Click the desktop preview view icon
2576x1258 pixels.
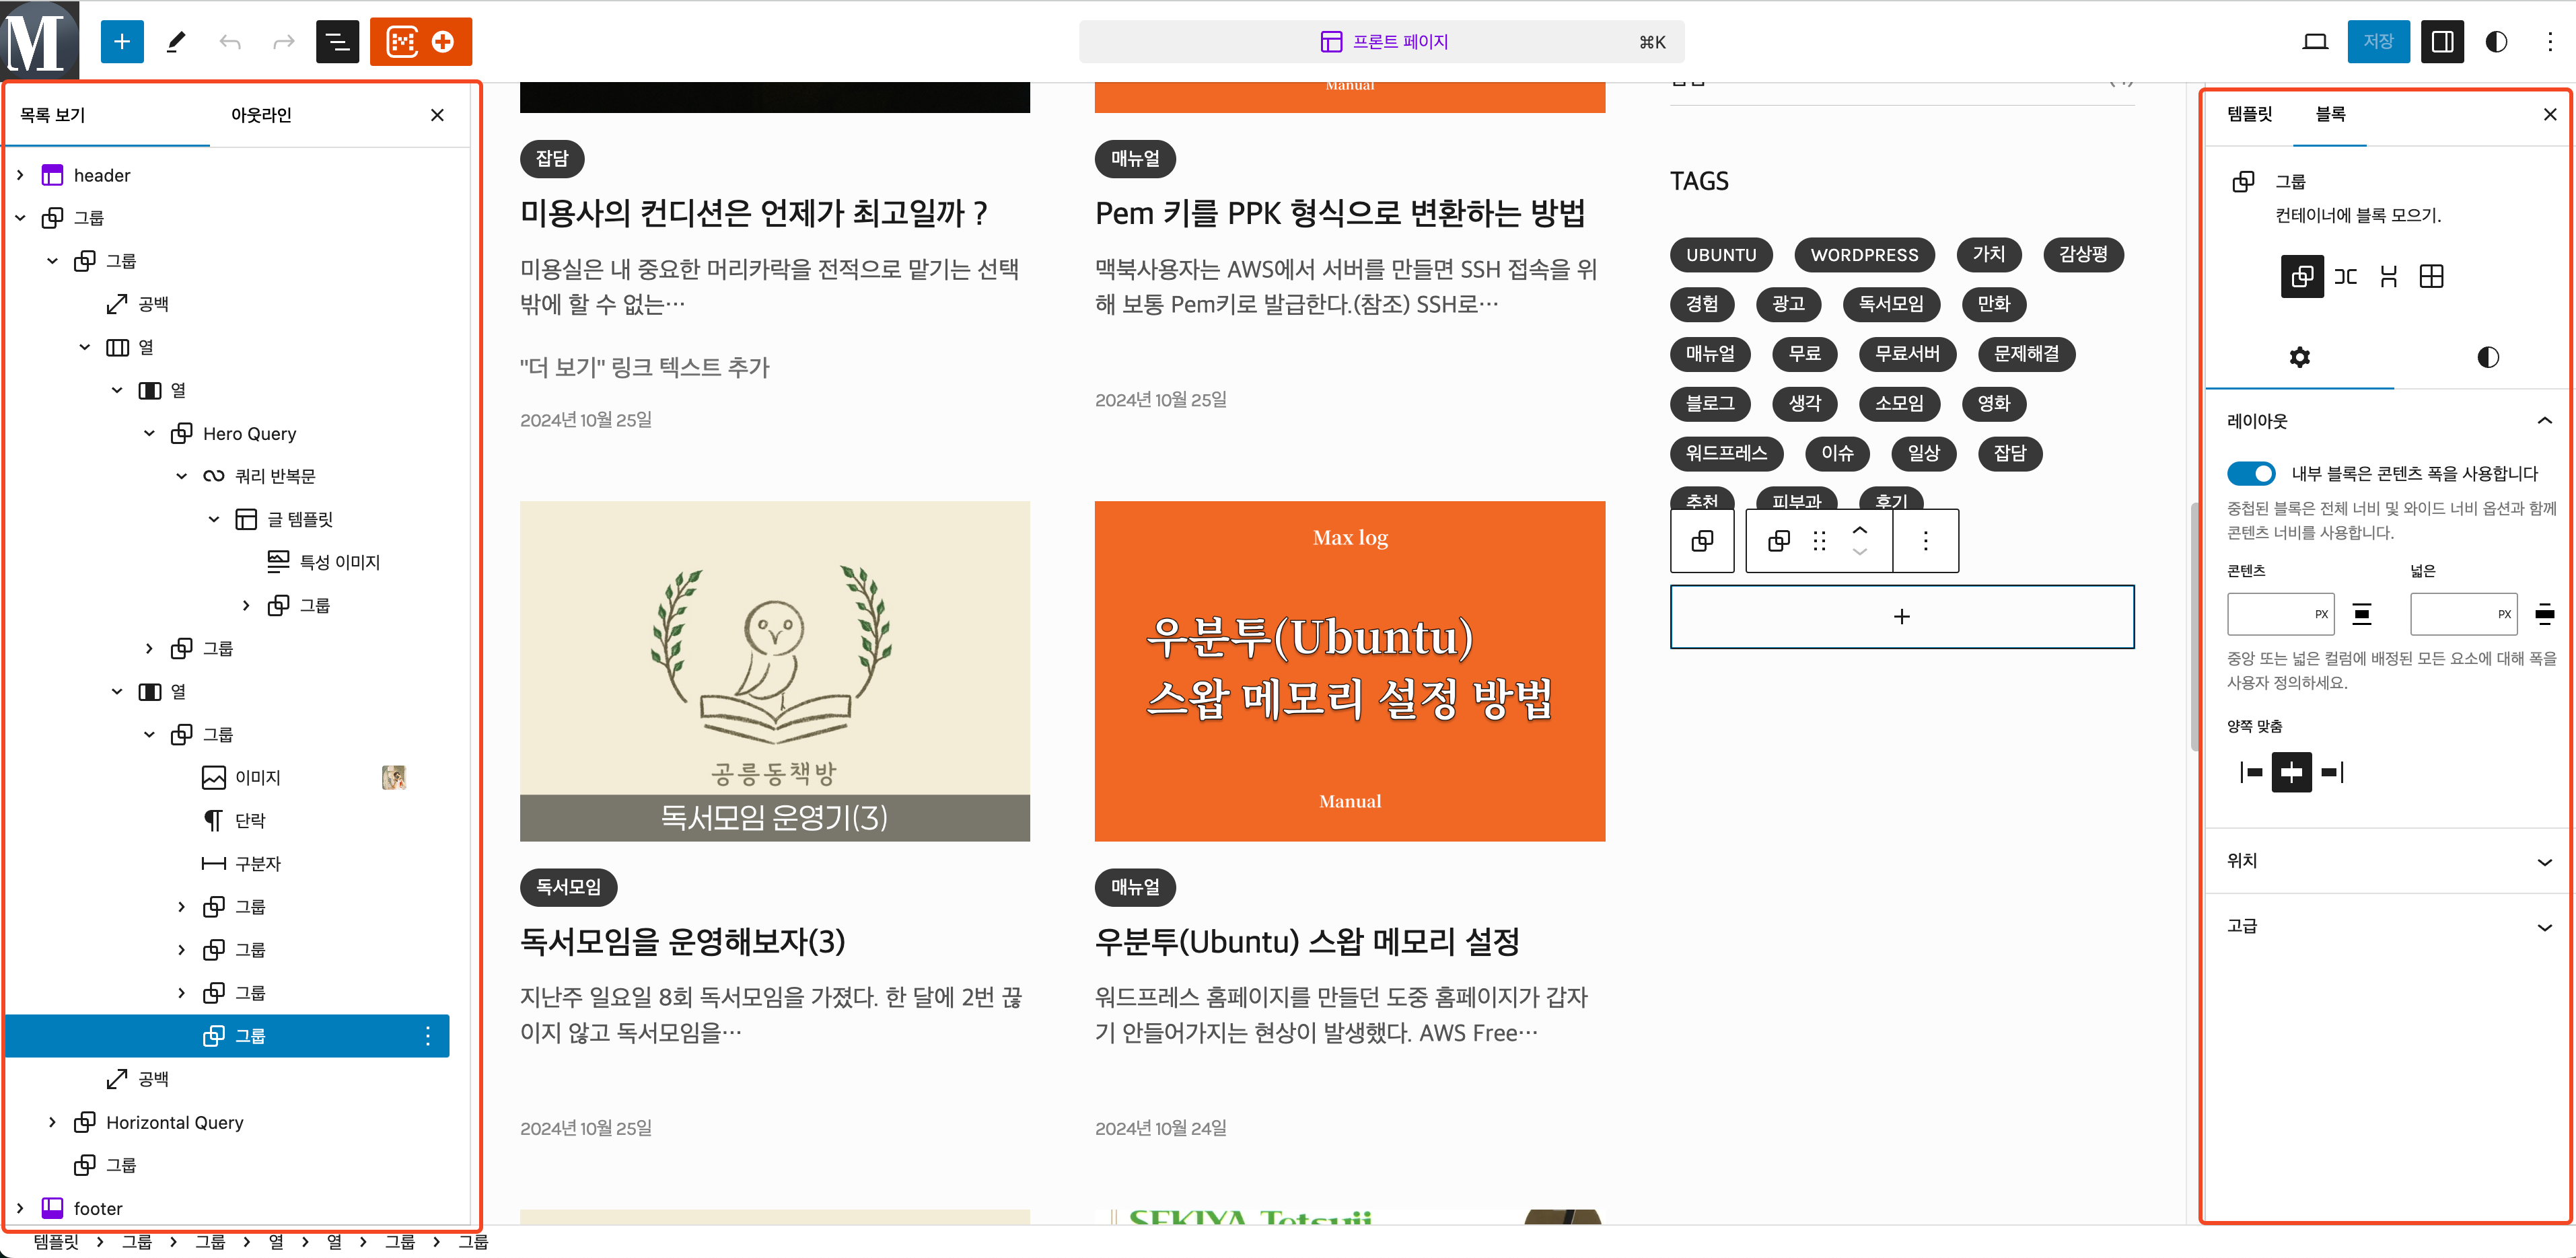point(2315,41)
